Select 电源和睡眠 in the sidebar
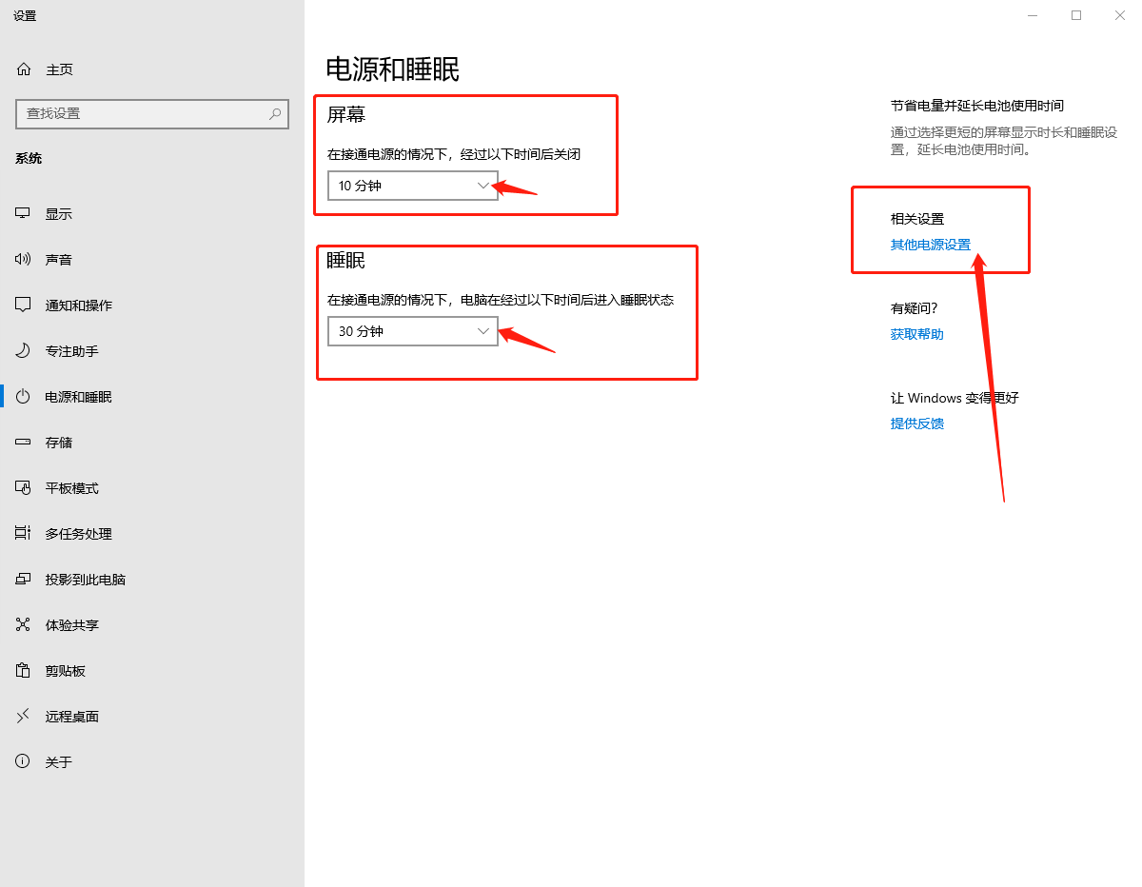Screen dimensions: 1142x887 pyautogui.click(x=78, y=397)
